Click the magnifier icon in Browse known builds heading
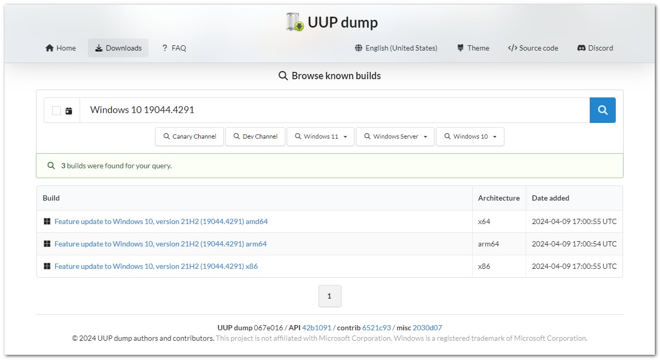660x360 pixels. (x=283, y=76)
